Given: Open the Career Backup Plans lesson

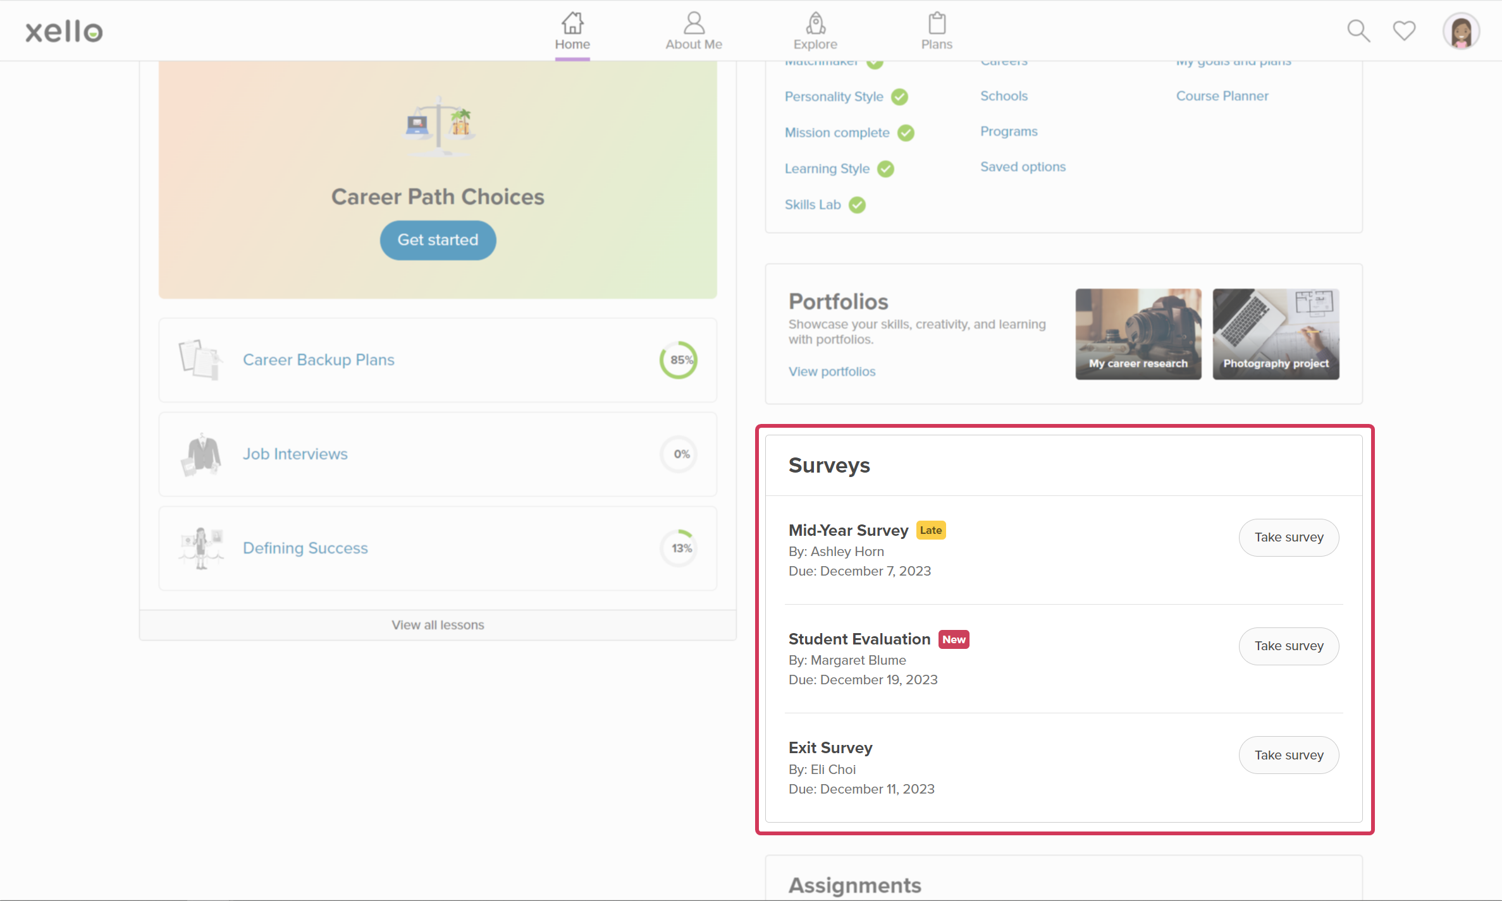Looking at the screenshot, I should click(x=318, y=360).
